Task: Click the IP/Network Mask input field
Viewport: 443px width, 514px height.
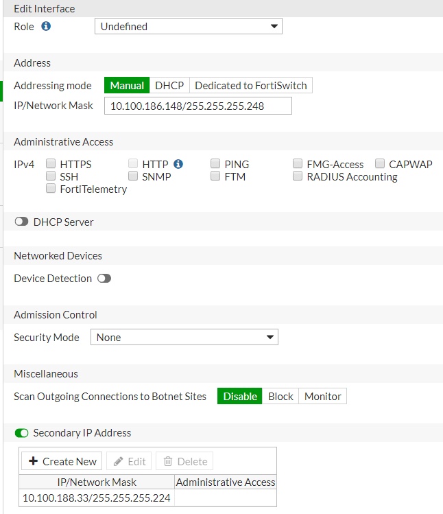Action: click(198, 106)
